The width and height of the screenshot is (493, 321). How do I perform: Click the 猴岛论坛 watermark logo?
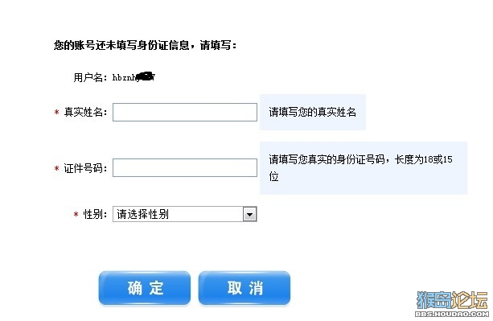[x=452, y=300]
